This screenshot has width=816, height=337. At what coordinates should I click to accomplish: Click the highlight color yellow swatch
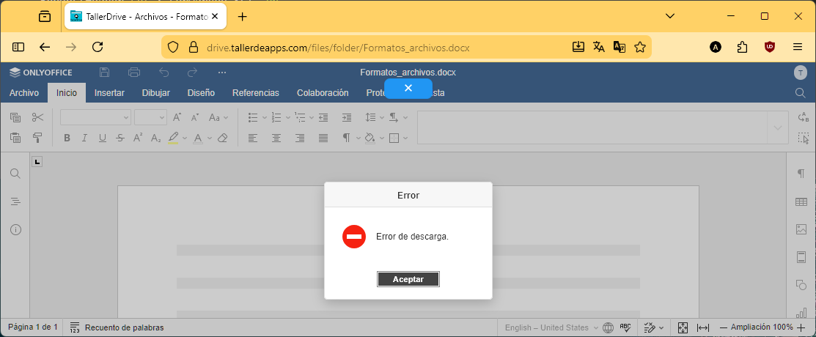click(x=173, y=138)
